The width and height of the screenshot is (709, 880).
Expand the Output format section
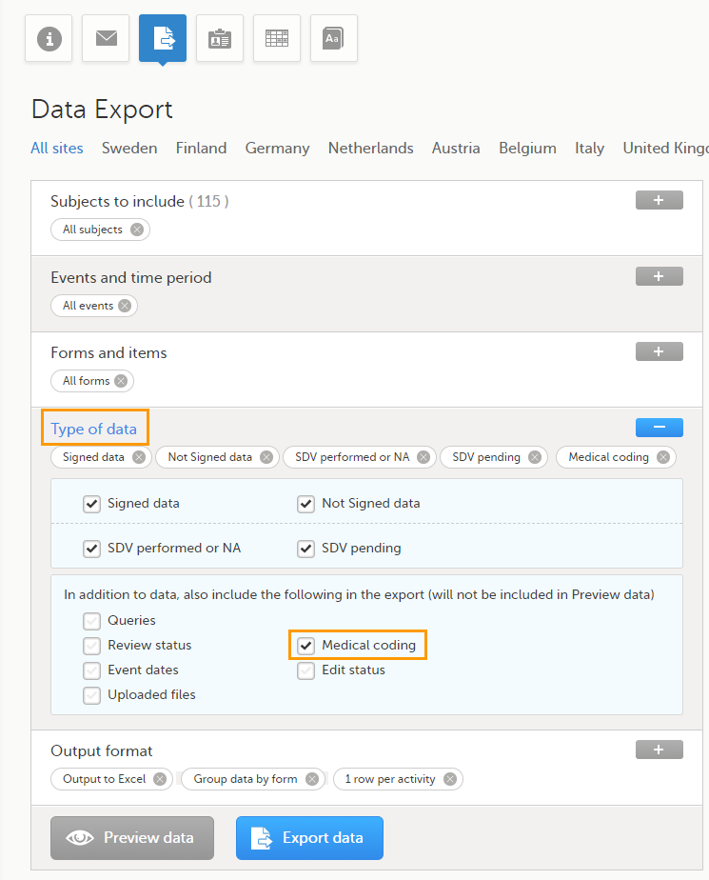pyautogui.click(x=659, y=750)
